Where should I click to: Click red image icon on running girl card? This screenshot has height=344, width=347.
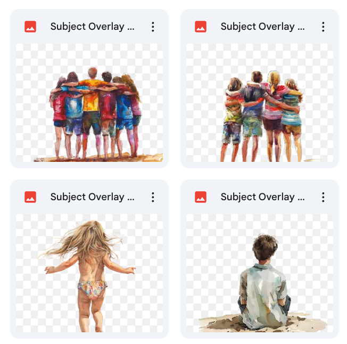pos(30,197)
